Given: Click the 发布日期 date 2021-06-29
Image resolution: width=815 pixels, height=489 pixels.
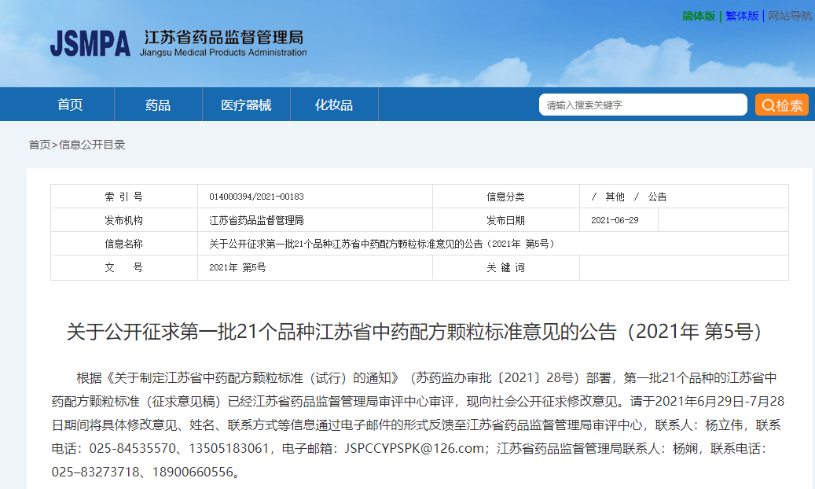Looking at the screenshot, I should 615,219.
